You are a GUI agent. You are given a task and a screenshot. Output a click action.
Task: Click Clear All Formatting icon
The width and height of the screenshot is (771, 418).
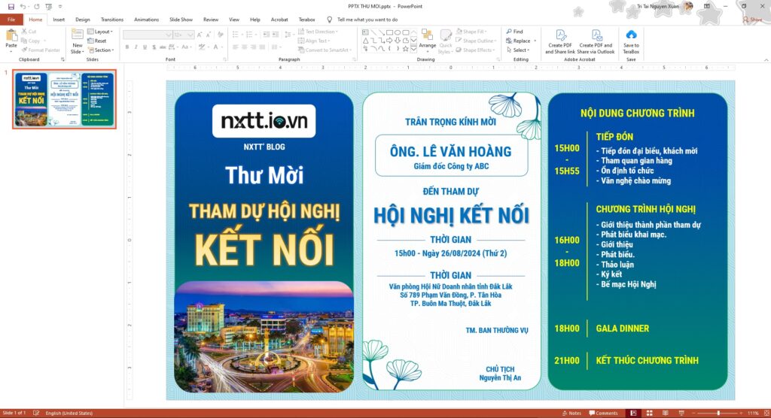[221, 35]
